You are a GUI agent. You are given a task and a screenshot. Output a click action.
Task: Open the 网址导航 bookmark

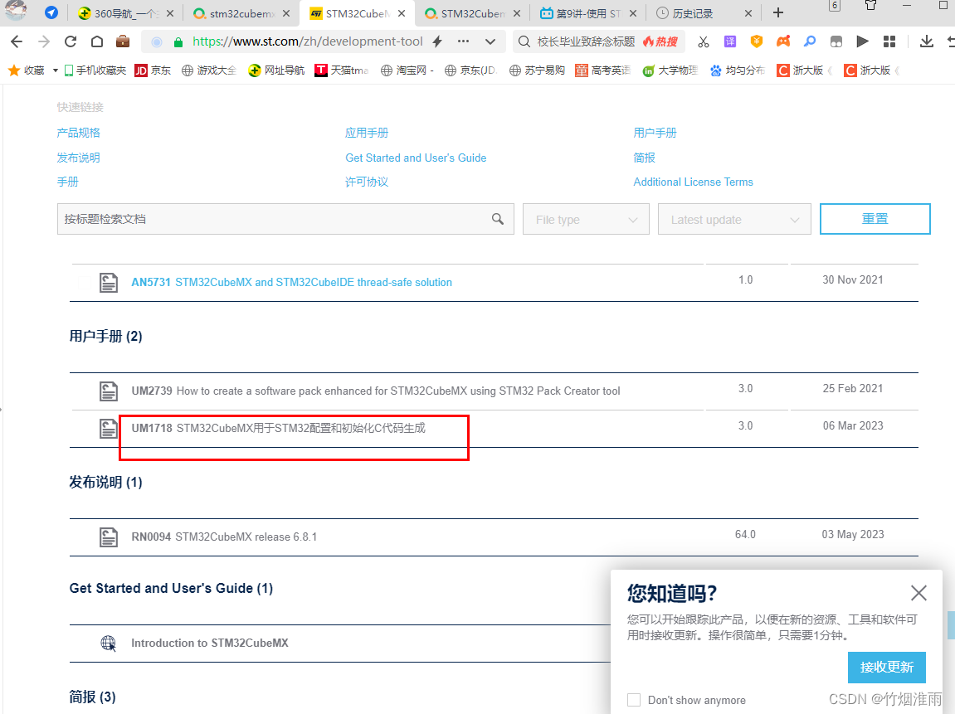[276, 70]
